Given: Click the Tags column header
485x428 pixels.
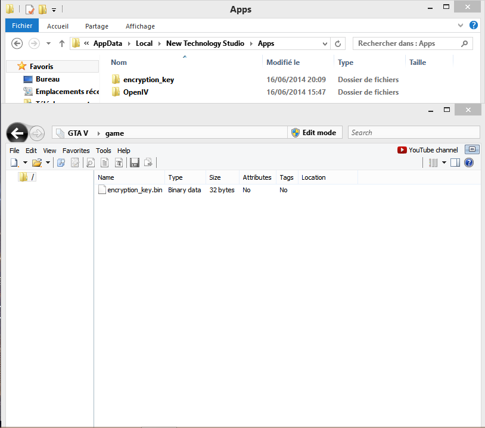Looking at the screenshot, I should 287,177.
